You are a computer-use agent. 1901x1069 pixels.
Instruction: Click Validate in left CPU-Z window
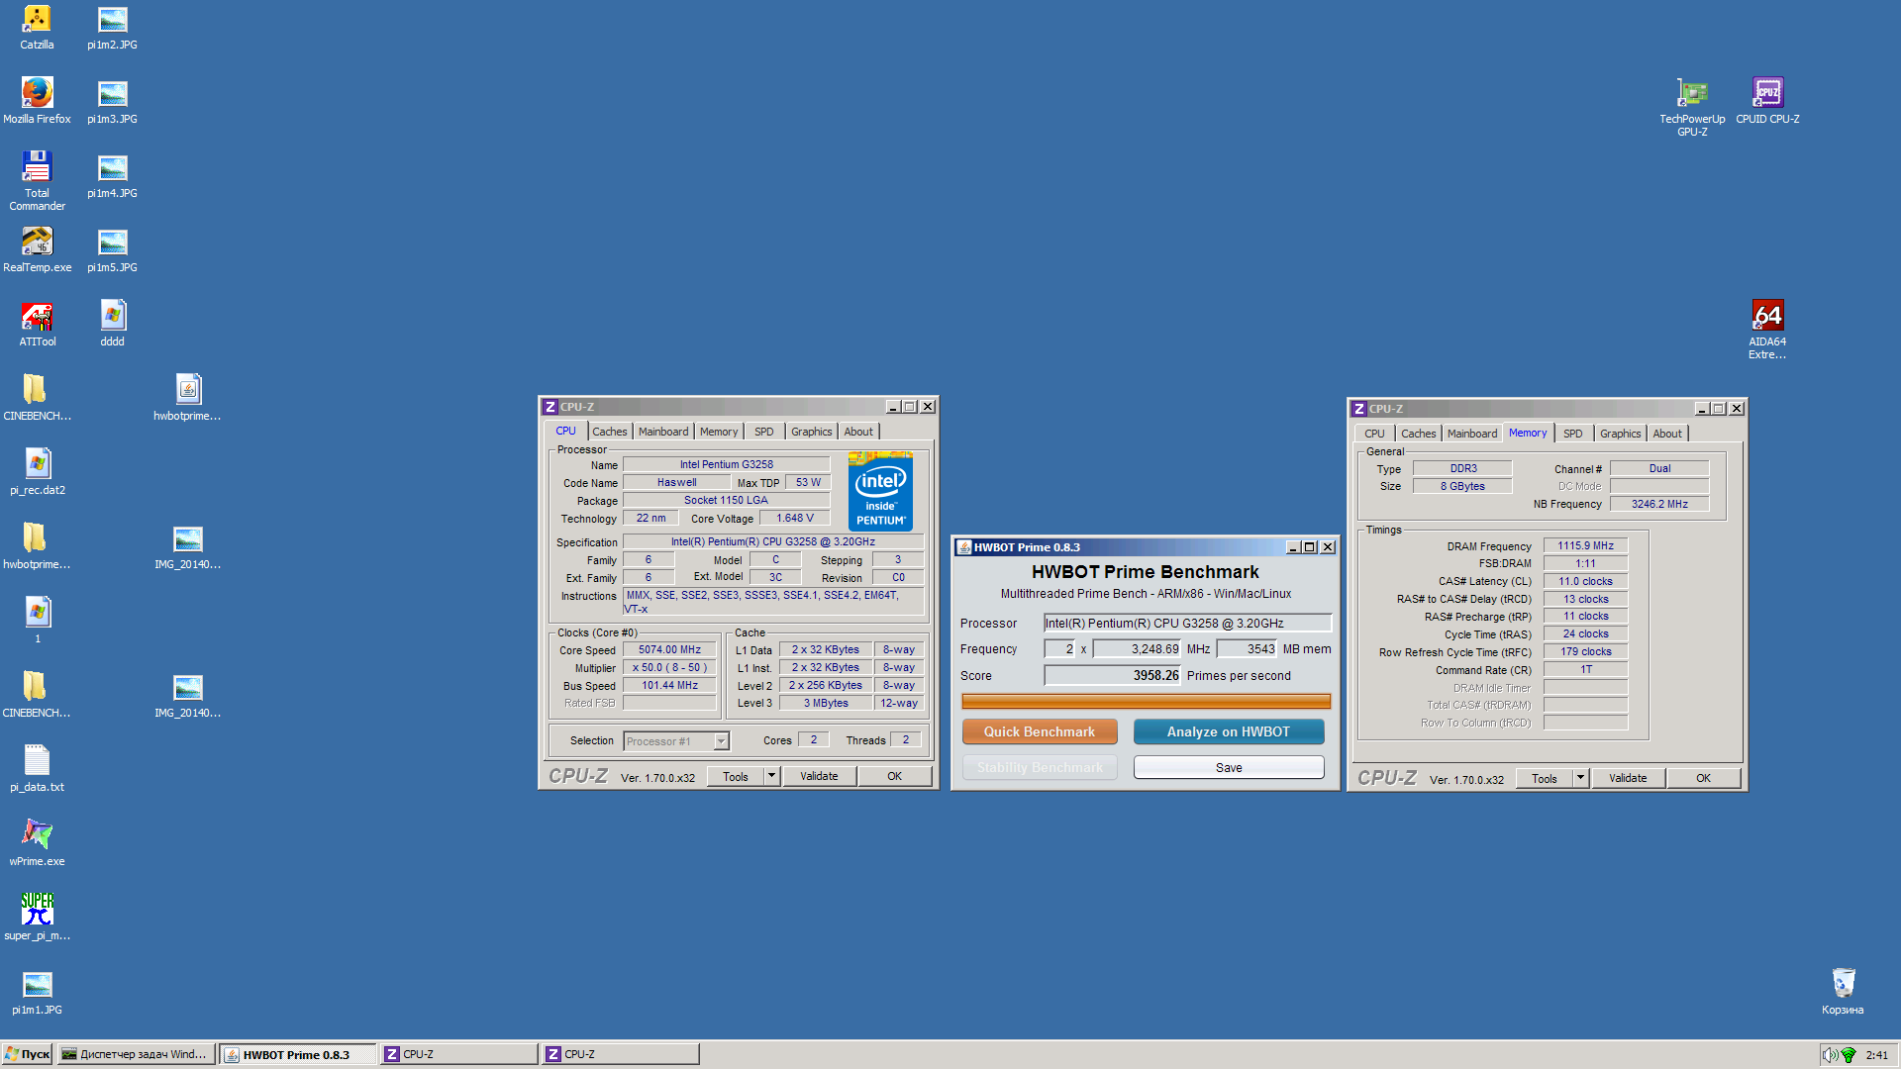point(819,776)
